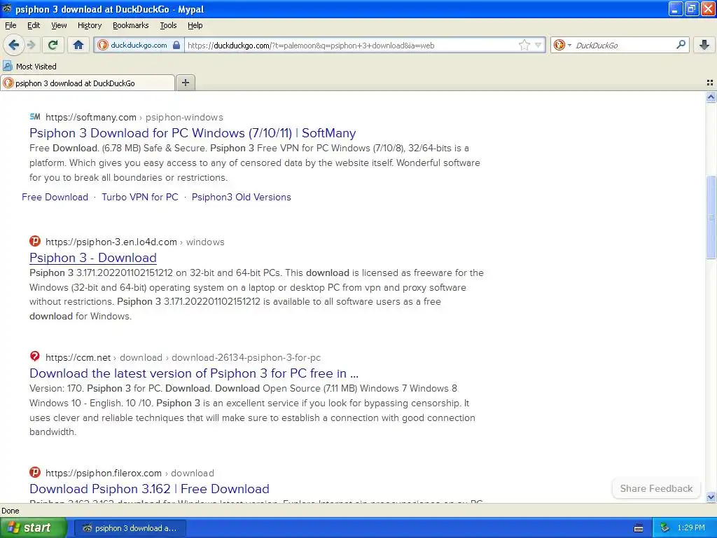Click the magnifier search button

point(681,44)
